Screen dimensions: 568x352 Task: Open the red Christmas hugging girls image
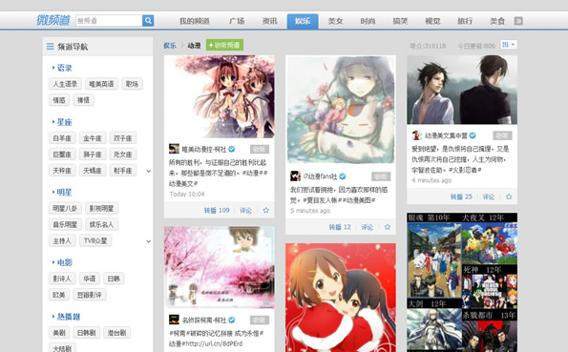tap(341, 298)
